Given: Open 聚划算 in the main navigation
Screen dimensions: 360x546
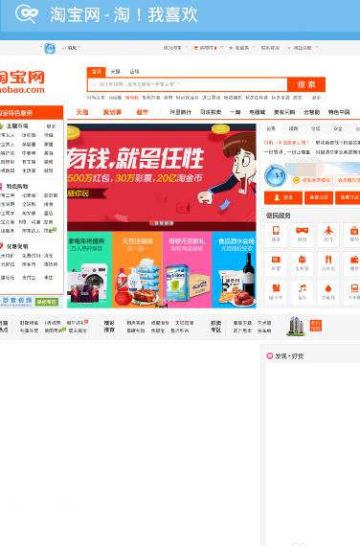Looking at the screenshot, I should (112, 112).
